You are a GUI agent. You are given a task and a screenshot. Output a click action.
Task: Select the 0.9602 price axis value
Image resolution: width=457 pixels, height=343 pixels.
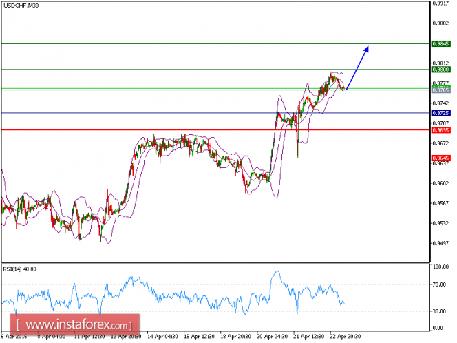(440, 183)
